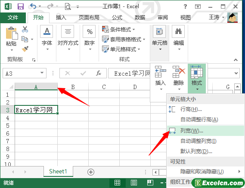The image size is (245, 188).
Task: Select 列宽(W)... menu item
Action: click(205, 131)
